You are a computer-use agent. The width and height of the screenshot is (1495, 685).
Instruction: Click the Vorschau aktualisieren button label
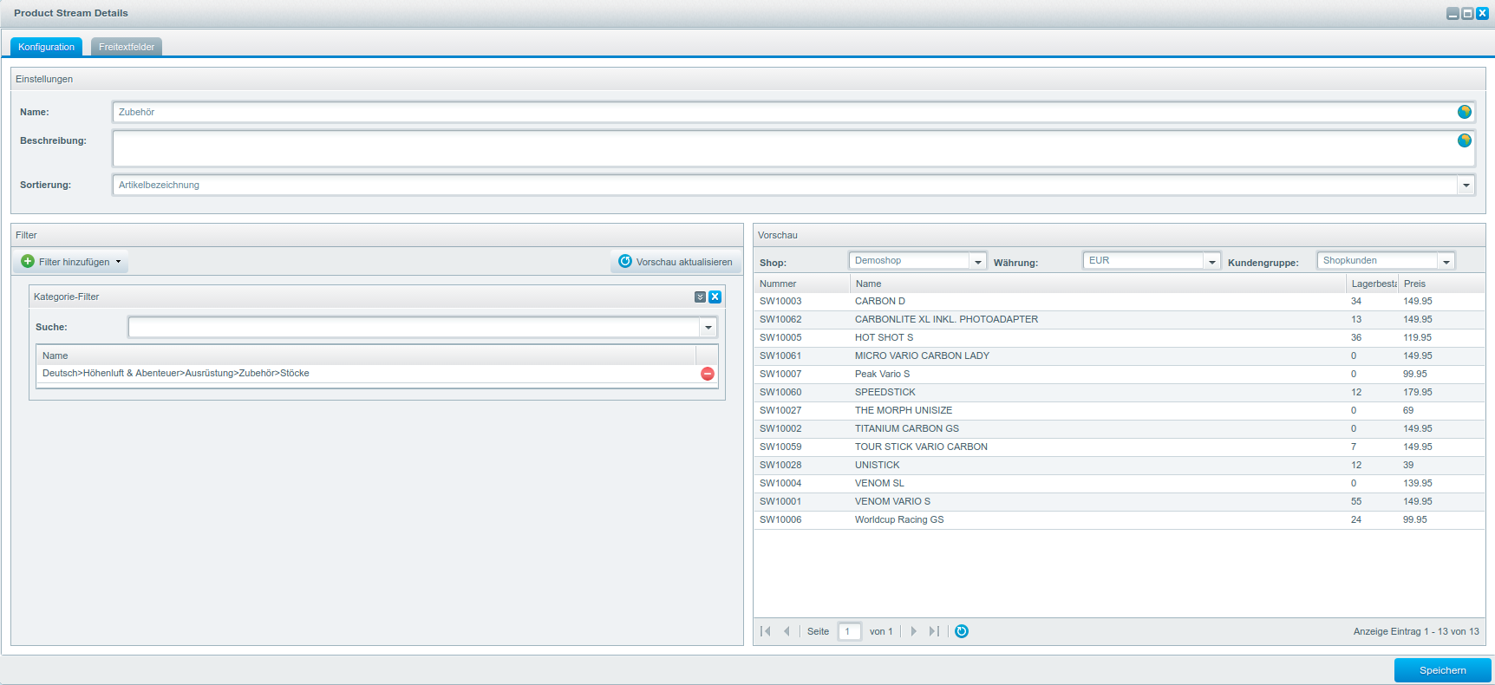pos(684,262)
